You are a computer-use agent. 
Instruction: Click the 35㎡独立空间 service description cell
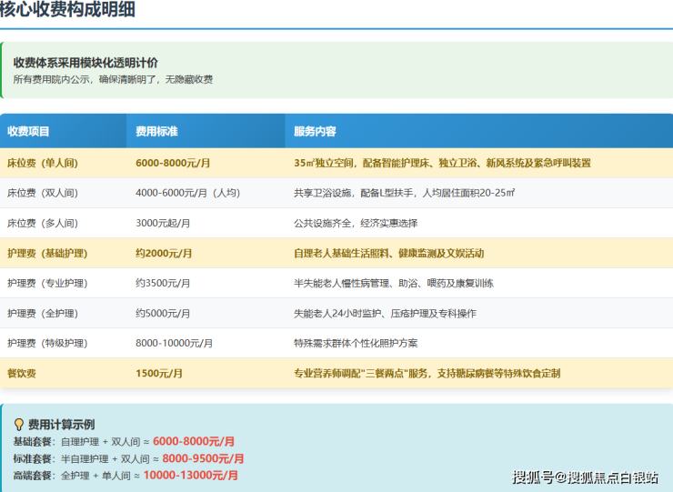[x=442, y=163]
